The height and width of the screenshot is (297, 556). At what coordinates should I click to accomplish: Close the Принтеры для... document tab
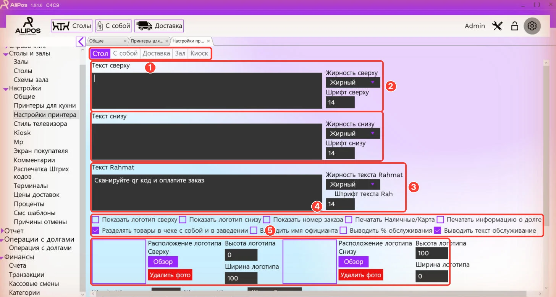(167, 41)
